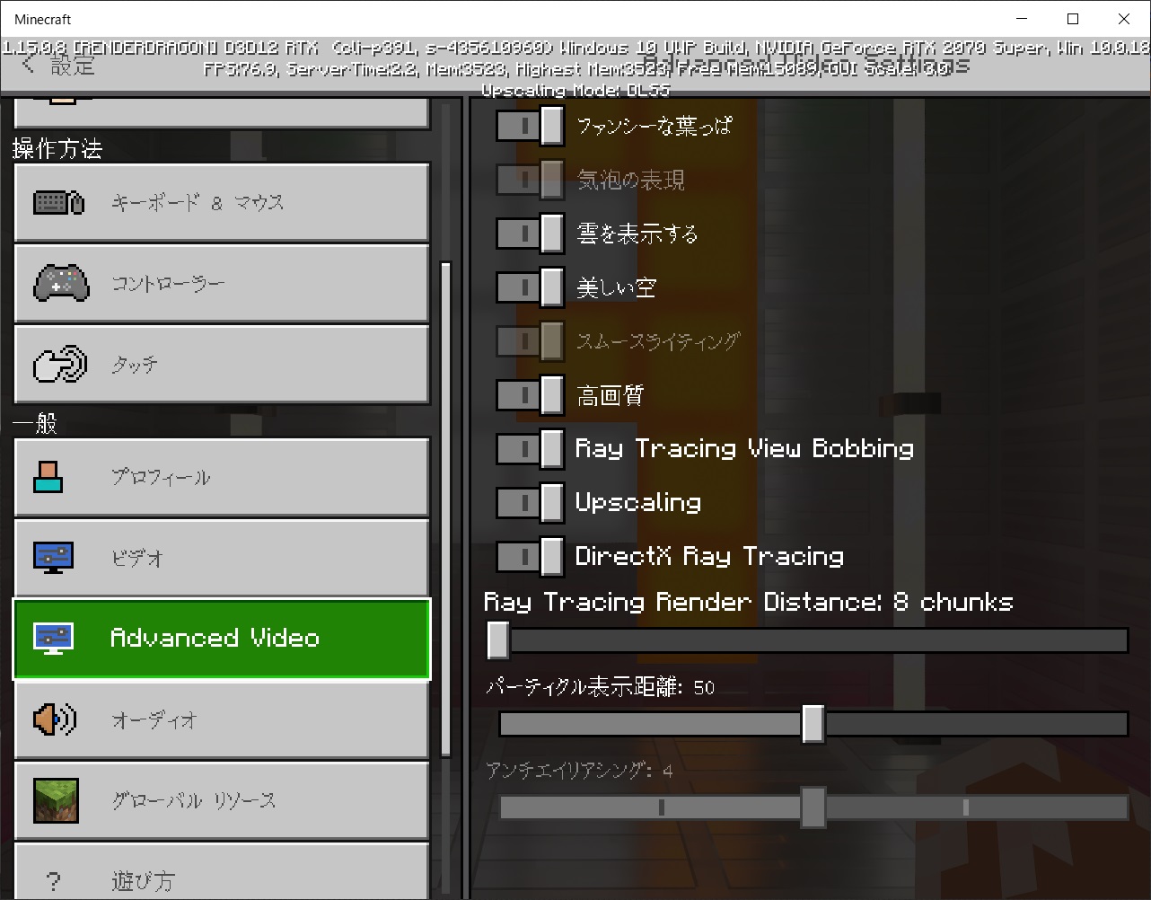Disable Ray Tracing View Bobbing switch

coord(530,449)
